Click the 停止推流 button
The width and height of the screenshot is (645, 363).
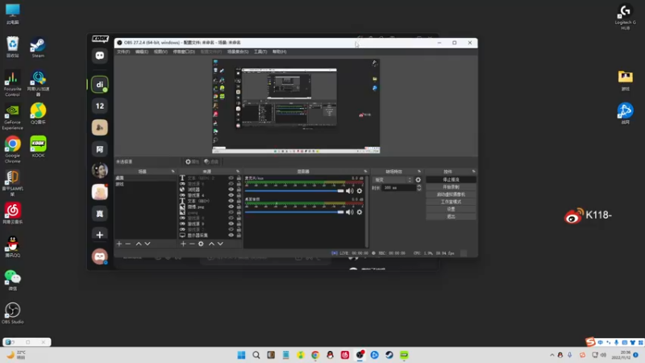tap(451, 180)
